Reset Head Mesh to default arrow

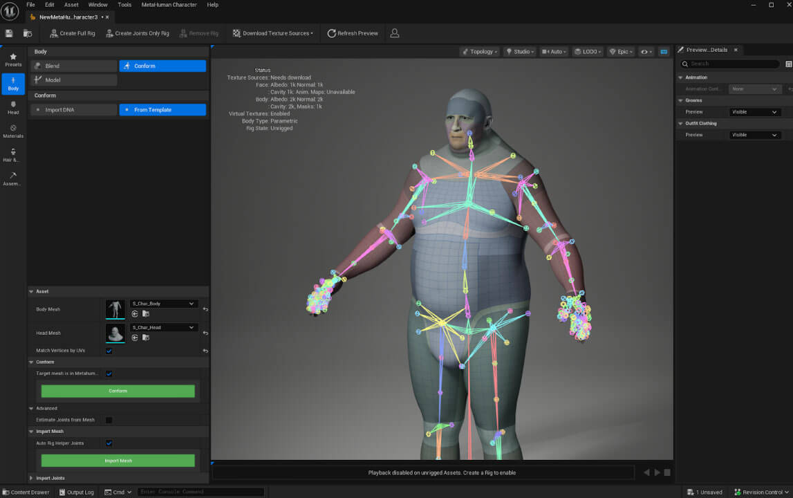[205, 333]
